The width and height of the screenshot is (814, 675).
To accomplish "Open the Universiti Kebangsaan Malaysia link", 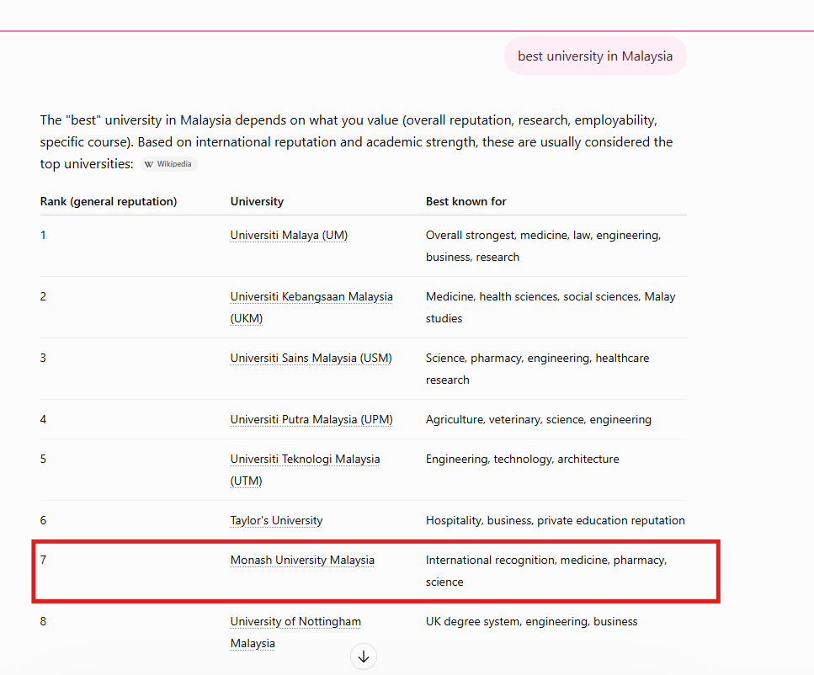I will pos(311,307).
